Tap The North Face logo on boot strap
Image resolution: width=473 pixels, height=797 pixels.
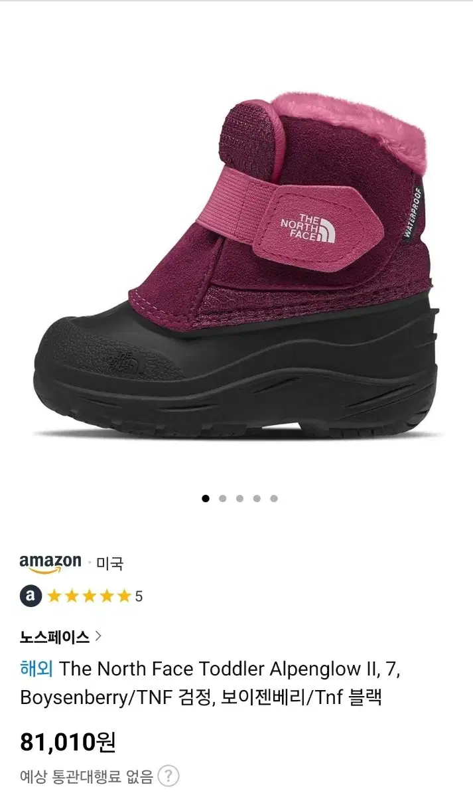[x=308, y=227]
